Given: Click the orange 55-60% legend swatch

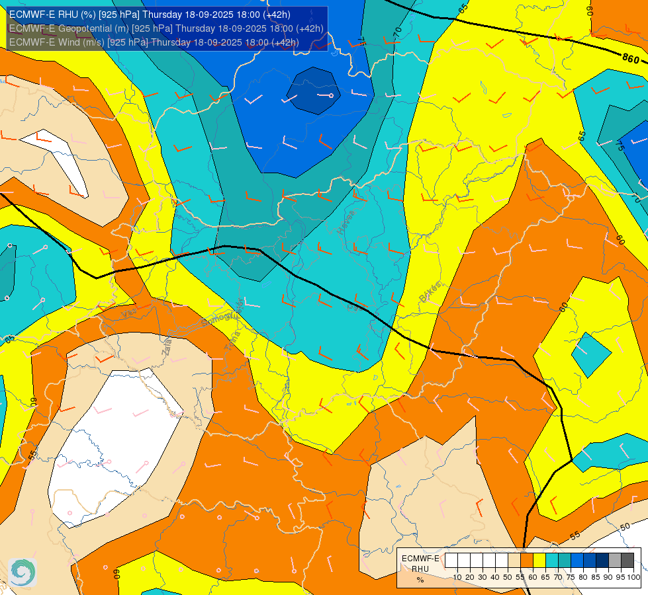Looking at the screenshot, I should [526, 561].
